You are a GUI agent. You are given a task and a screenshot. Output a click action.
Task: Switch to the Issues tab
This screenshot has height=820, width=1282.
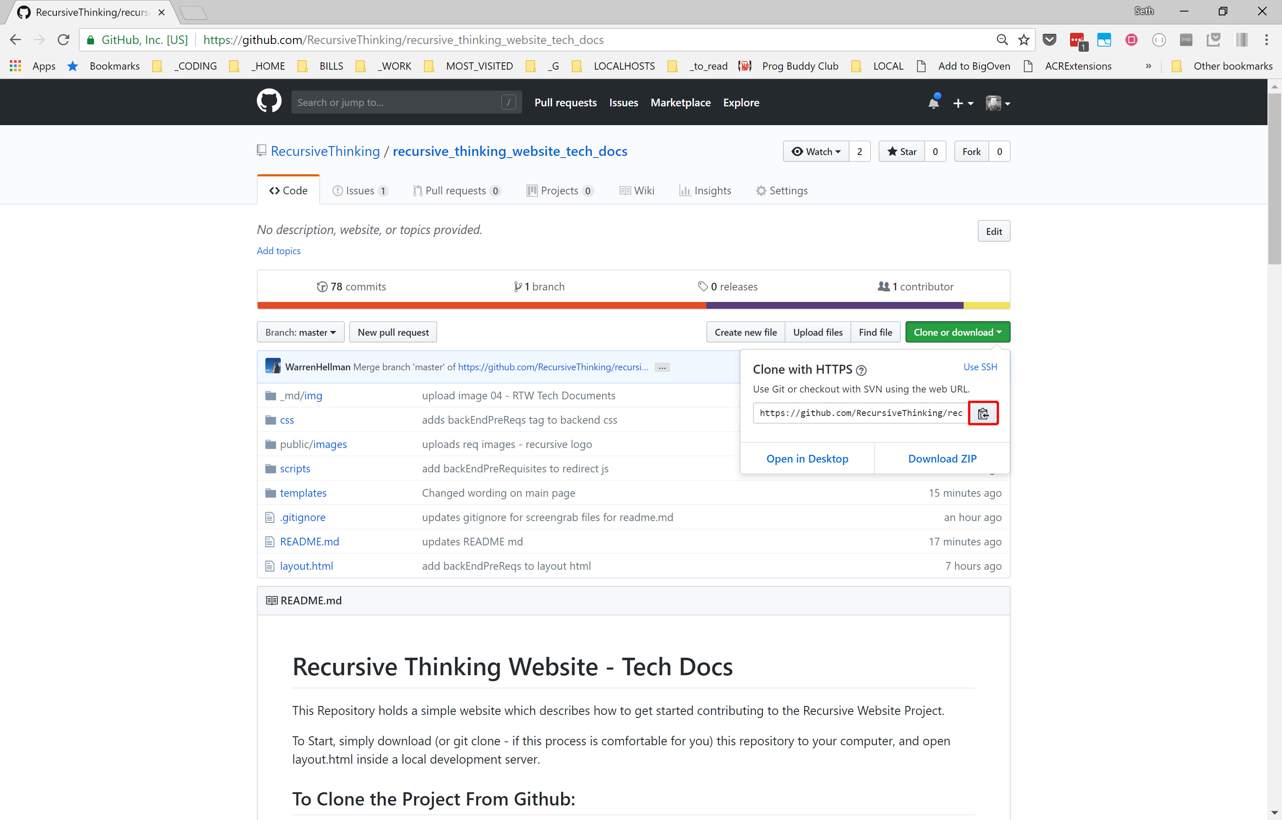[359, 190]
